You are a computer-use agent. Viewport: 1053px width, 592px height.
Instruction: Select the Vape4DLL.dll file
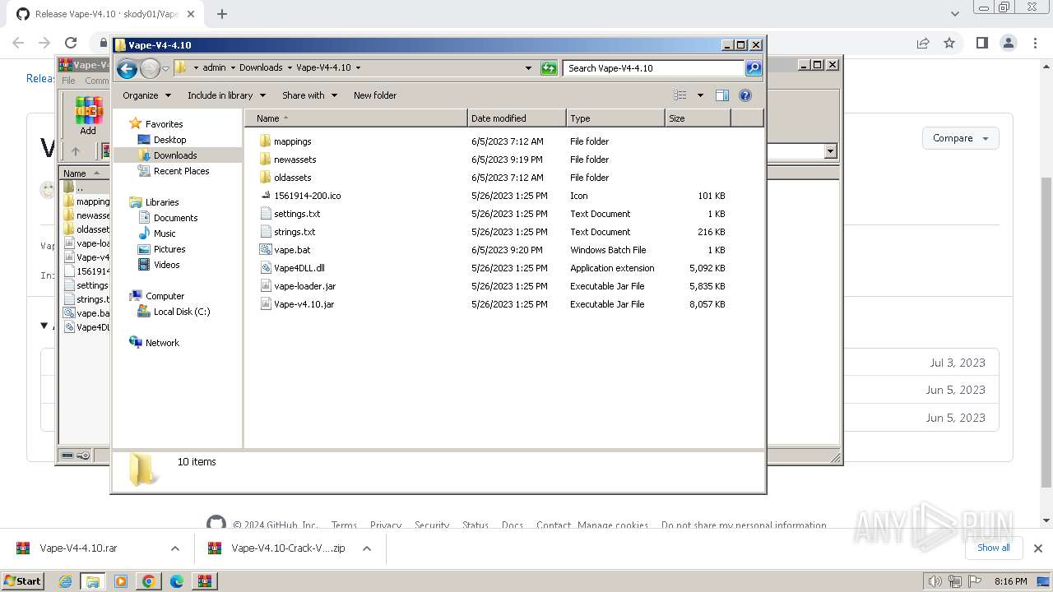coord(299,268)
